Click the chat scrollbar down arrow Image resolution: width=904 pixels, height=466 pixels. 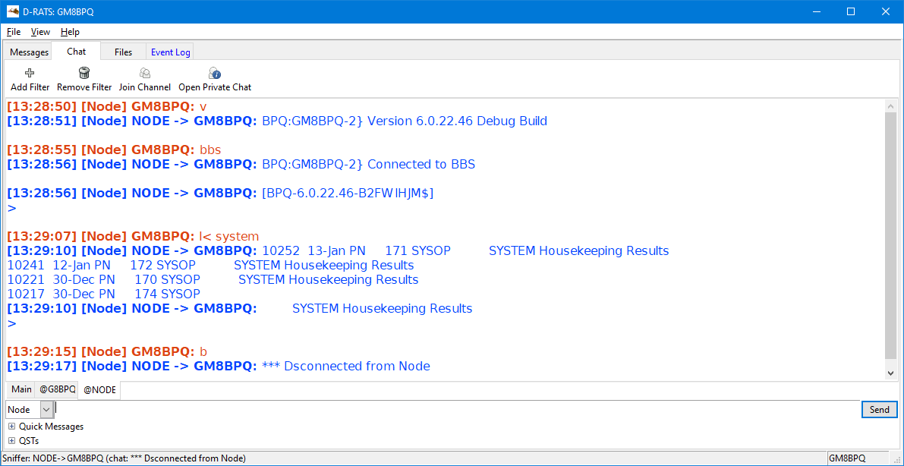tap(891, 373)
